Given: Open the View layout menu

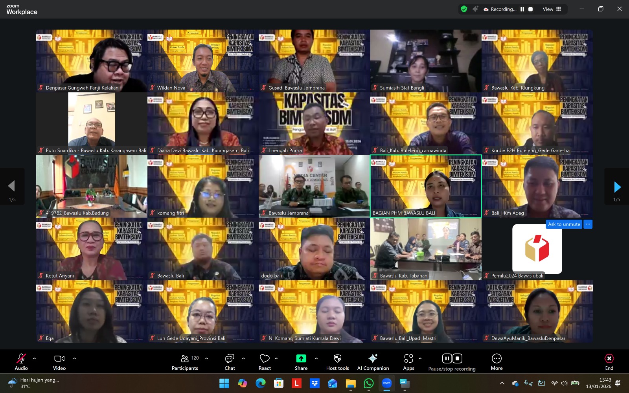Looking at the screenshot, I should (552, 9).
